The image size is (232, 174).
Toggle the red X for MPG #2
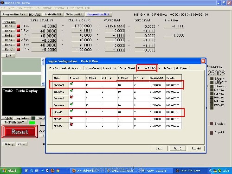(x=71, y=118)
